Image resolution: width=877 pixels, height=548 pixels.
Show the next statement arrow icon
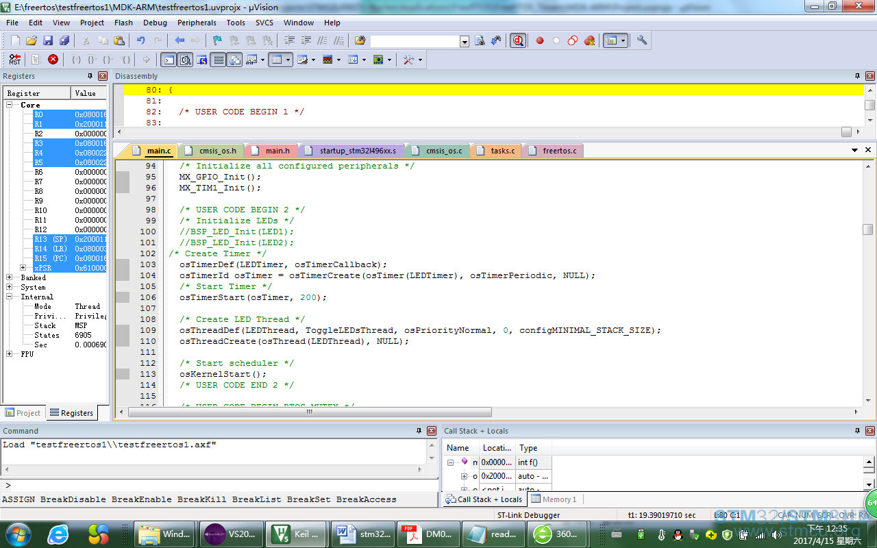[146, 60]
